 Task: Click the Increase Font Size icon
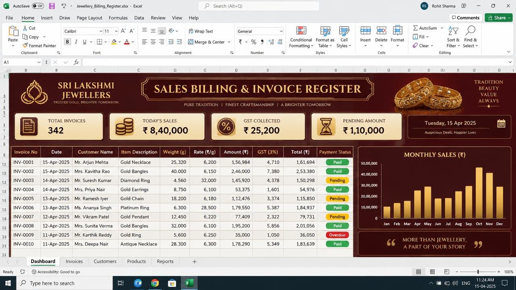(123, 31)
